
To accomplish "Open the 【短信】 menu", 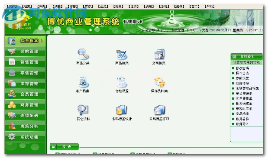I will tap(179, 6).
